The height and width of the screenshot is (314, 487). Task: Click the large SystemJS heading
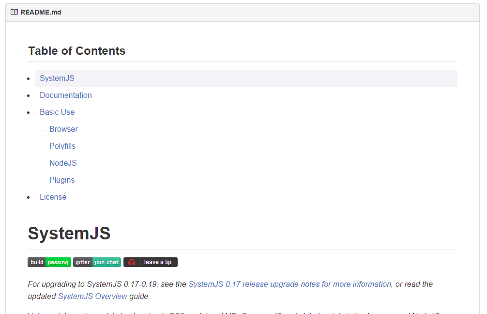(69, 233)
